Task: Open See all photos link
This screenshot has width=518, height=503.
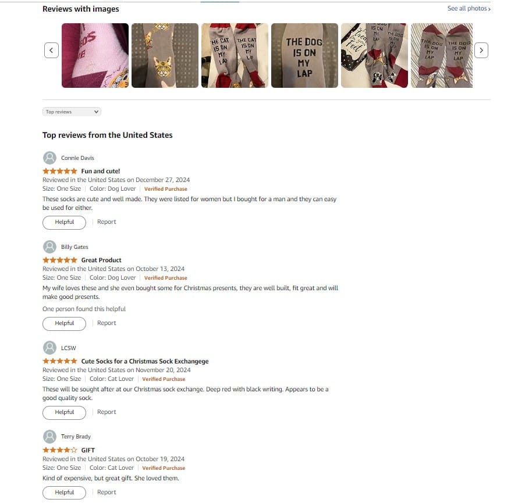Action: point(469,8)
